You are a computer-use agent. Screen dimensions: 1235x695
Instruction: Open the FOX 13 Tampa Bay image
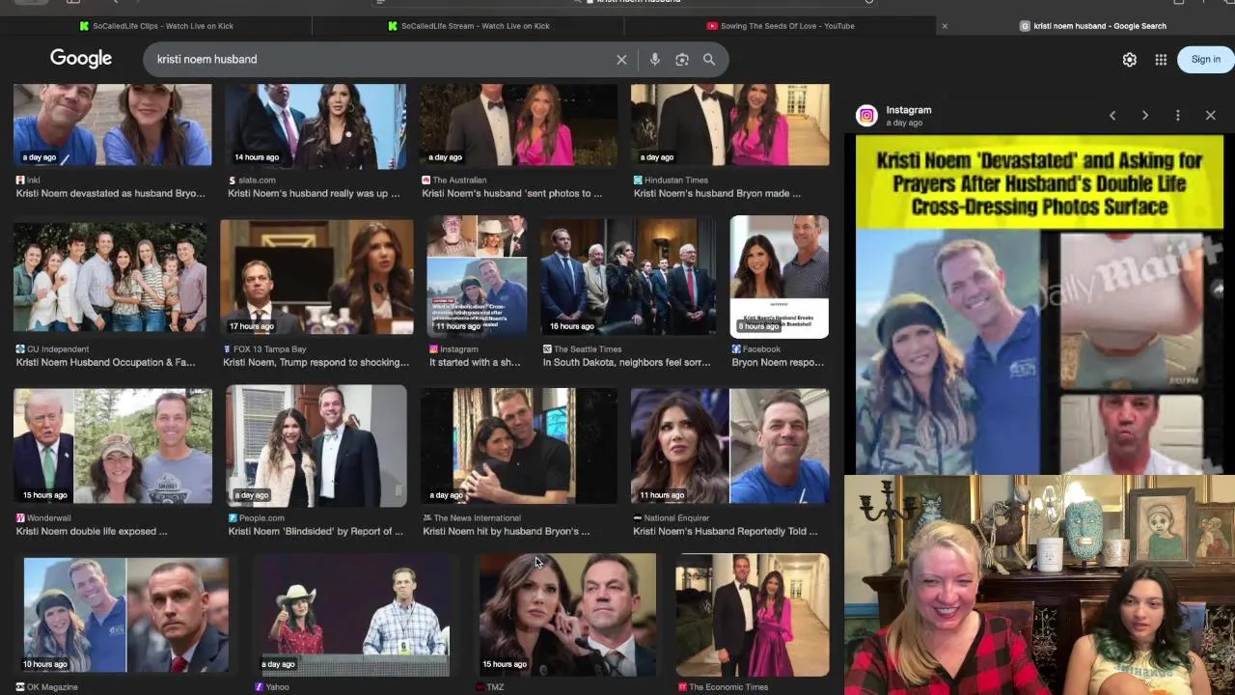(x=316, y=278)
